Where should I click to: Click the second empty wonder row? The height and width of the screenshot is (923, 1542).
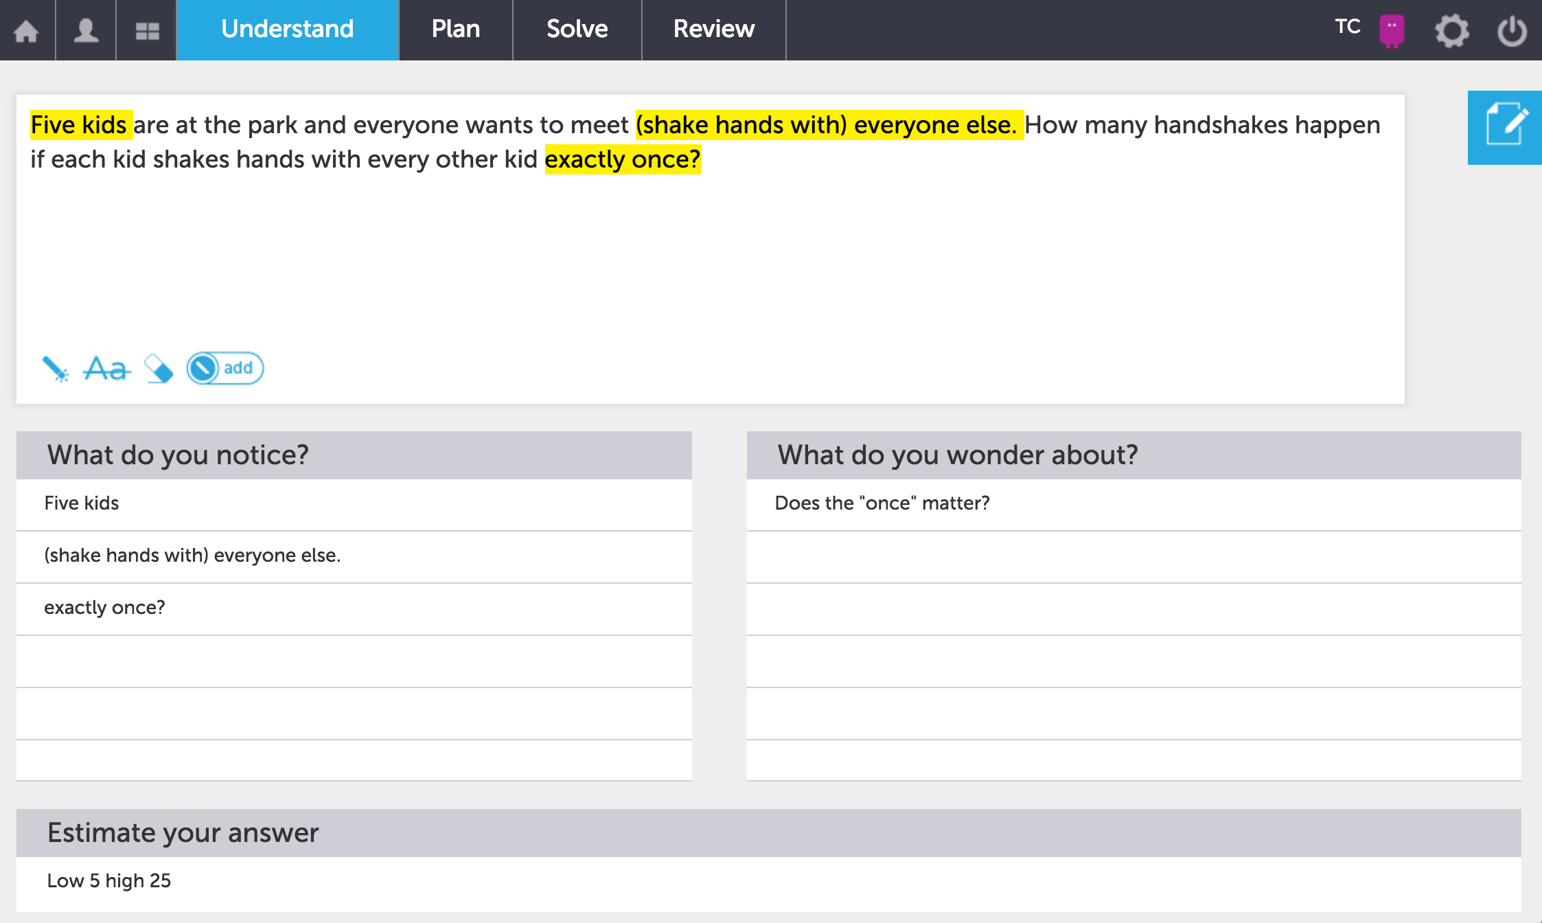1134,608
